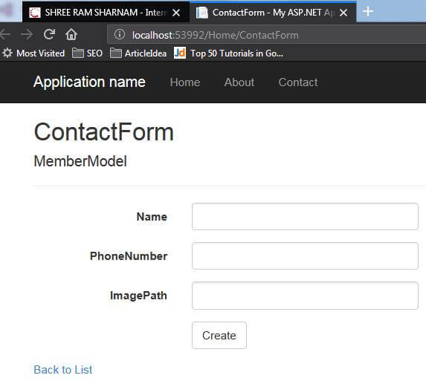426x381 pixels.
Task: Open Top 50 Tutorials bookmark
Action: (x=228, y=53)
